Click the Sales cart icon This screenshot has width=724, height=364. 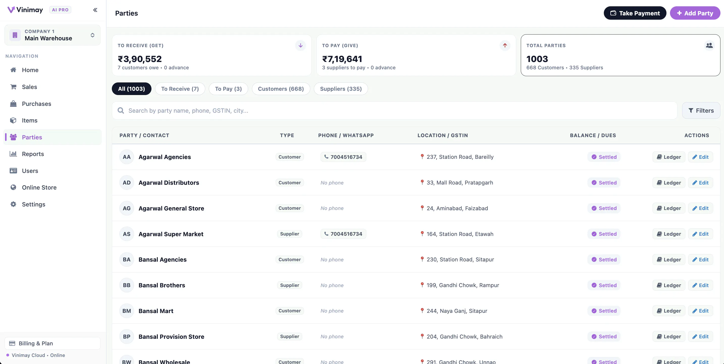coord(13,87)
